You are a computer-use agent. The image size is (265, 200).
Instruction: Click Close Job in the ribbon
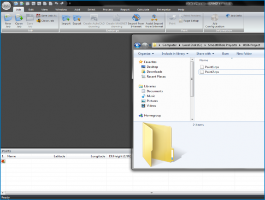pos(45,21)
